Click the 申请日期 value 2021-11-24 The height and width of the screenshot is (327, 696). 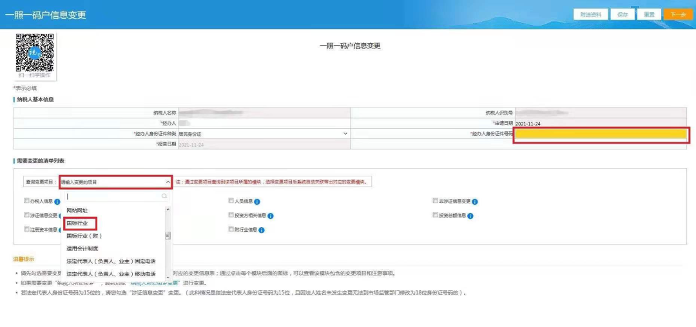coord(528,123)
